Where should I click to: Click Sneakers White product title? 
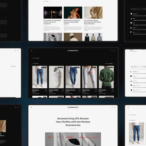click(x=54, y=90)
